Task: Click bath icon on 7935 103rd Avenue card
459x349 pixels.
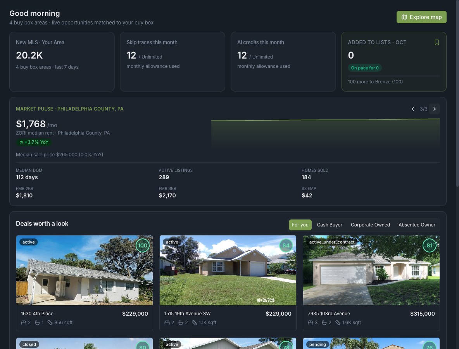Action: click(x=324, y=322)
